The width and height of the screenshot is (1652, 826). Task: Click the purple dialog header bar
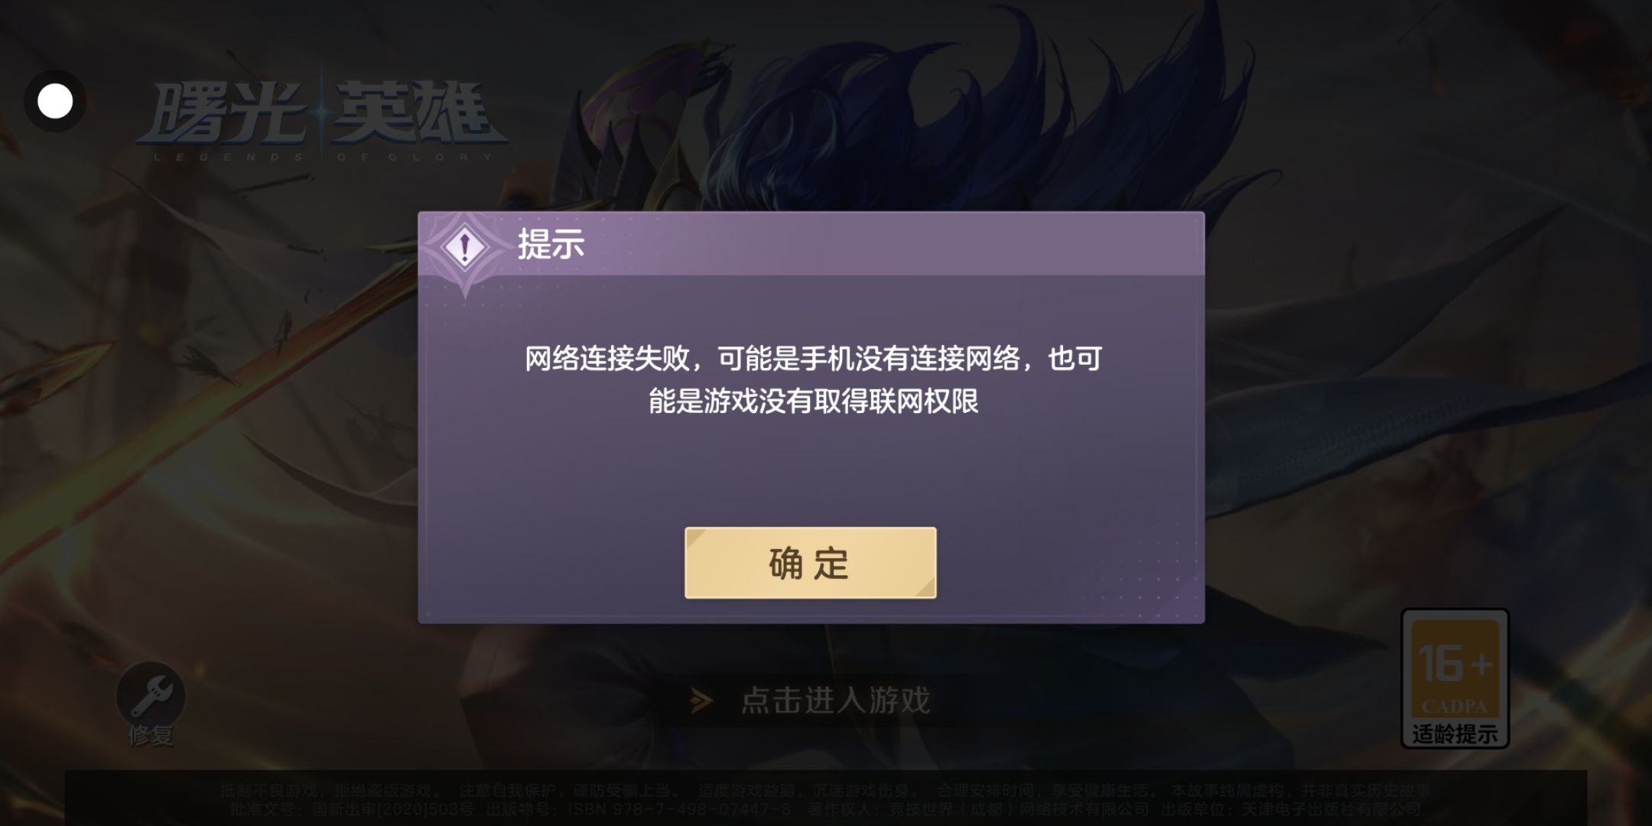point(811,244)
